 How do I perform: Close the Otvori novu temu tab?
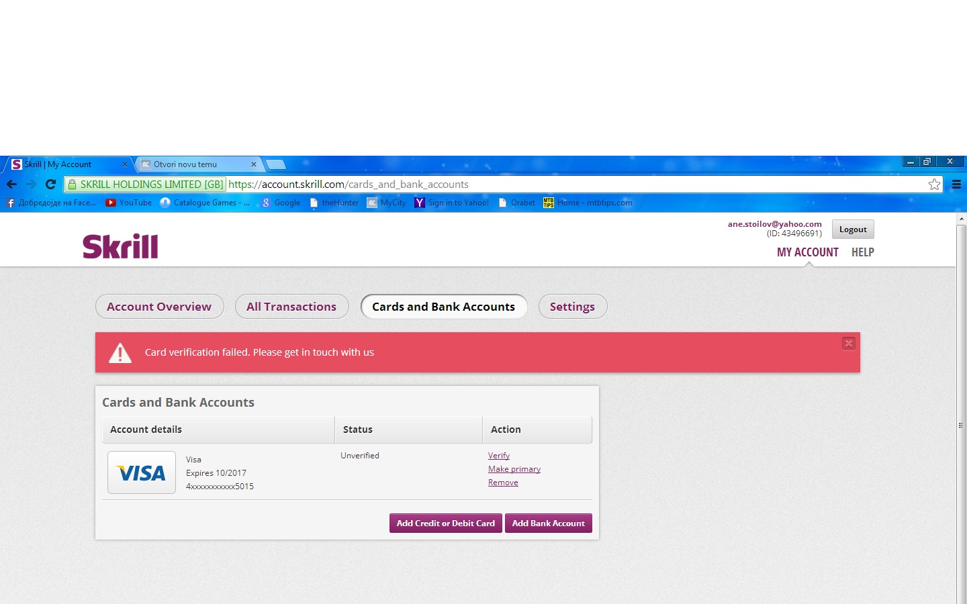[253, 164]
